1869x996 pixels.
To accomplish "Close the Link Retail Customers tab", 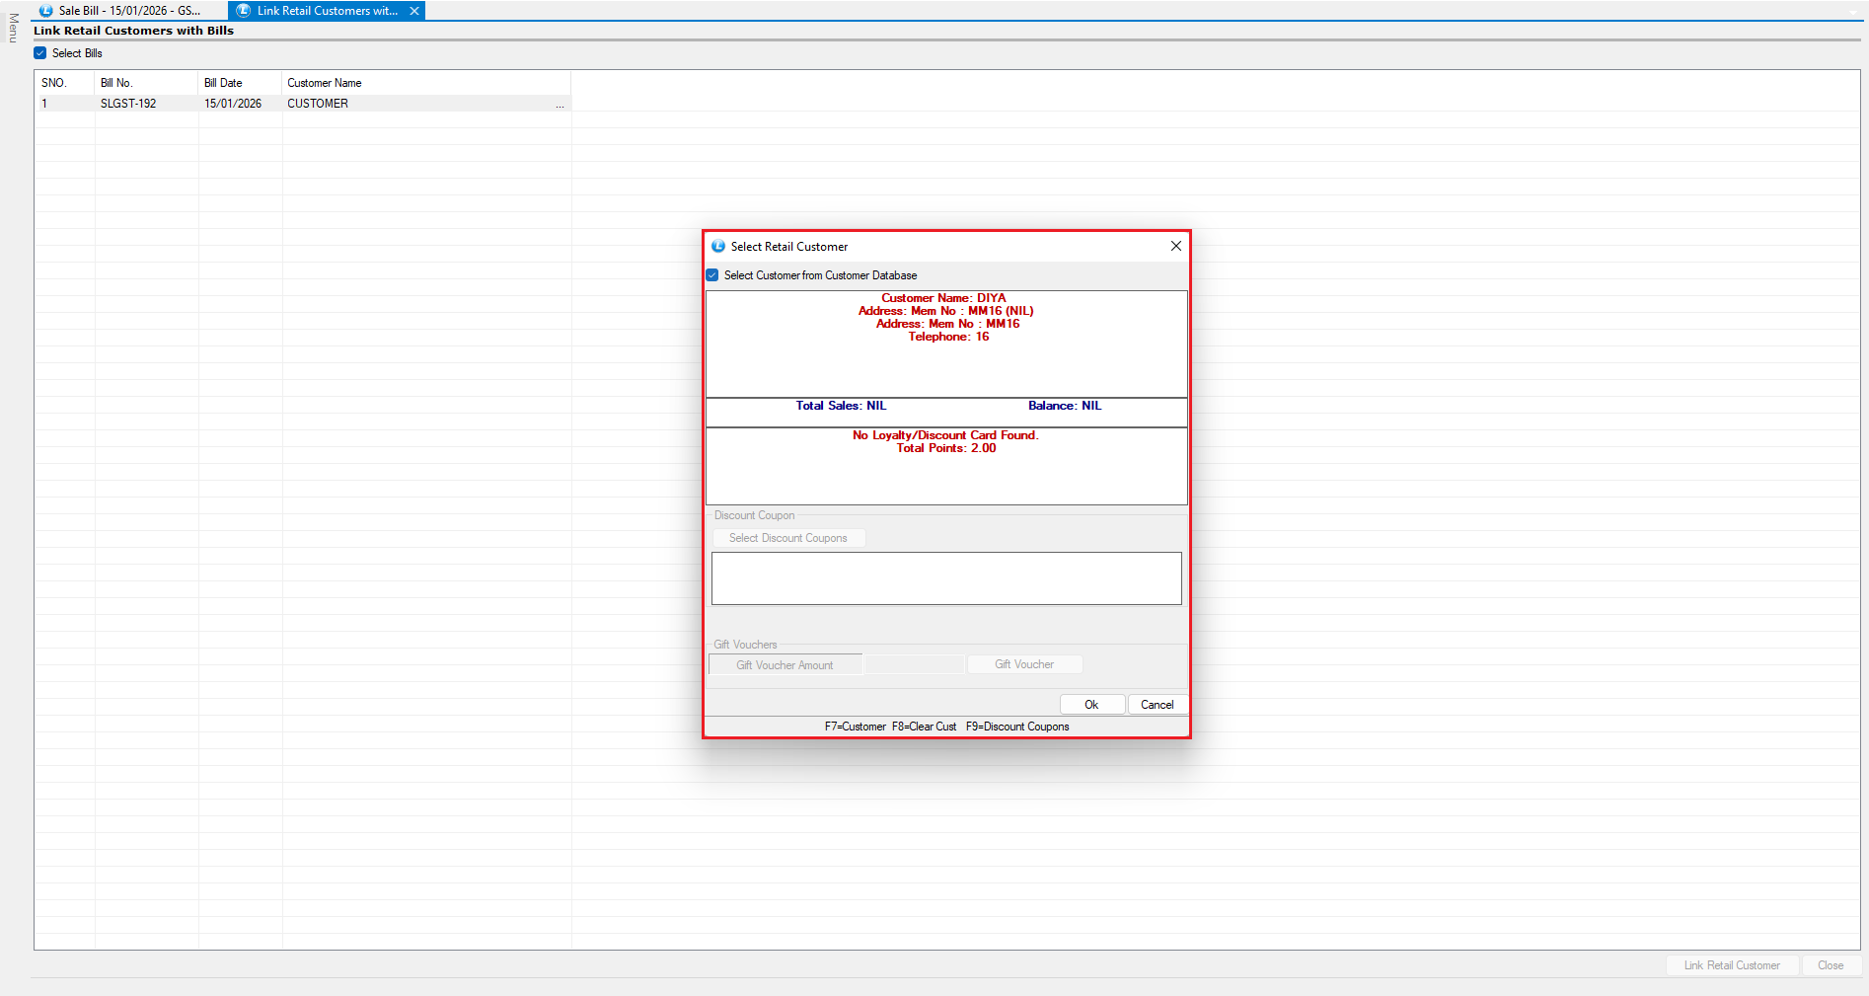I will tap(414, 11).
